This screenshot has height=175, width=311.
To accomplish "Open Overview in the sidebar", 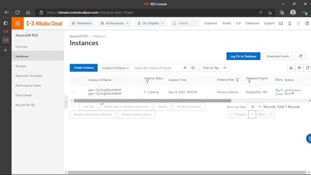I will [21, 47].
